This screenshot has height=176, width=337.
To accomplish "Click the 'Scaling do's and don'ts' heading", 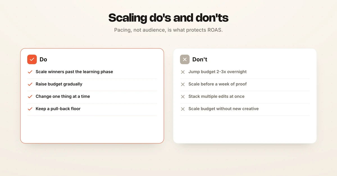I will (x=168, y=18).
